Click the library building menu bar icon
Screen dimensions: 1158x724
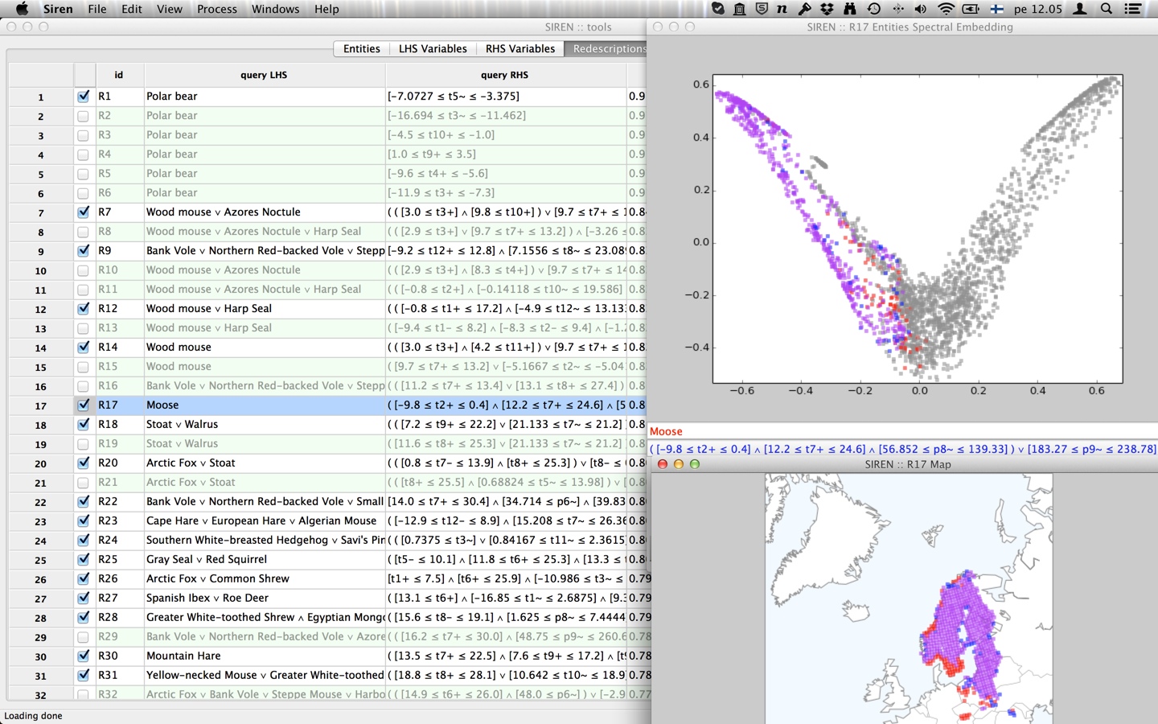(740, 9)
